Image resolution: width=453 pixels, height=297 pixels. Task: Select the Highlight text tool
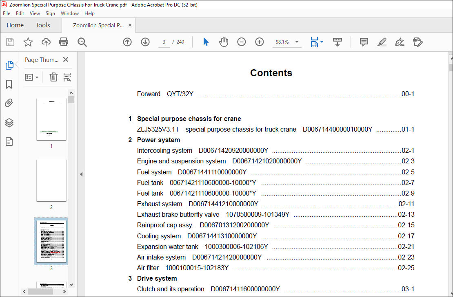[382, 42]
